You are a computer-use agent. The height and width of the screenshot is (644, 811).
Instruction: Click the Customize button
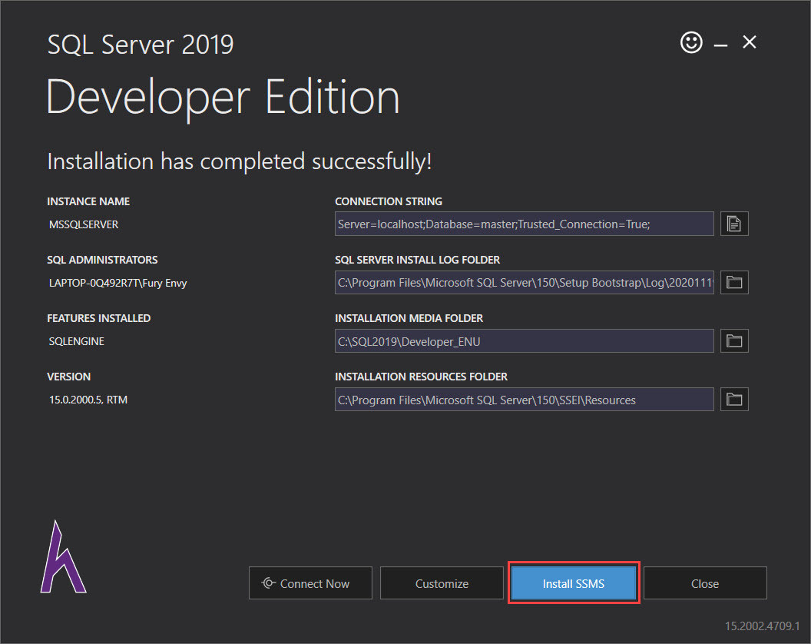[442, 583]
